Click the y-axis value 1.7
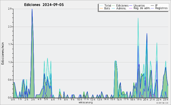Viewport: 171px width, 105px height. pyautogui.click(x=10, y=44)
